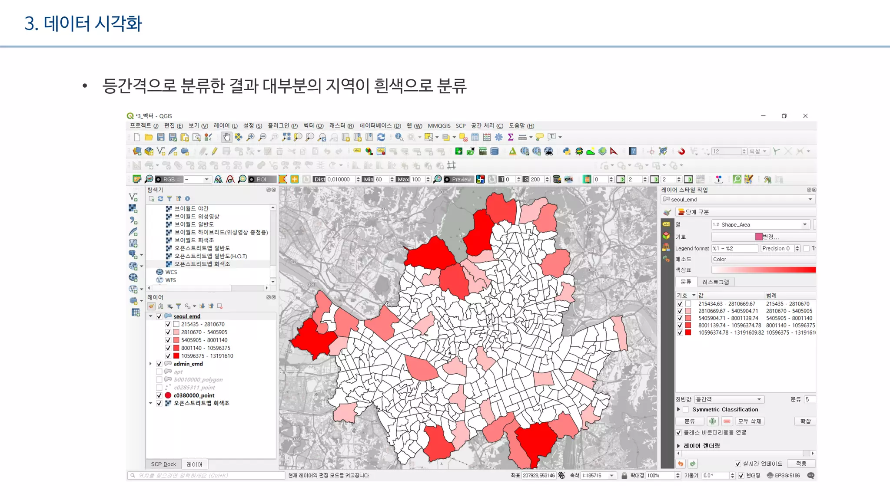This screenshot has height=500, width=890.
Task: Click the green map search magnifier icon
Action: click(x=737, y=179)
